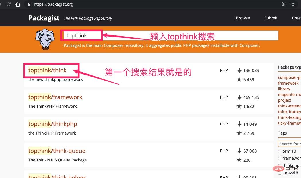
Task: Open Browse in the top navigation
Action: 243,18
